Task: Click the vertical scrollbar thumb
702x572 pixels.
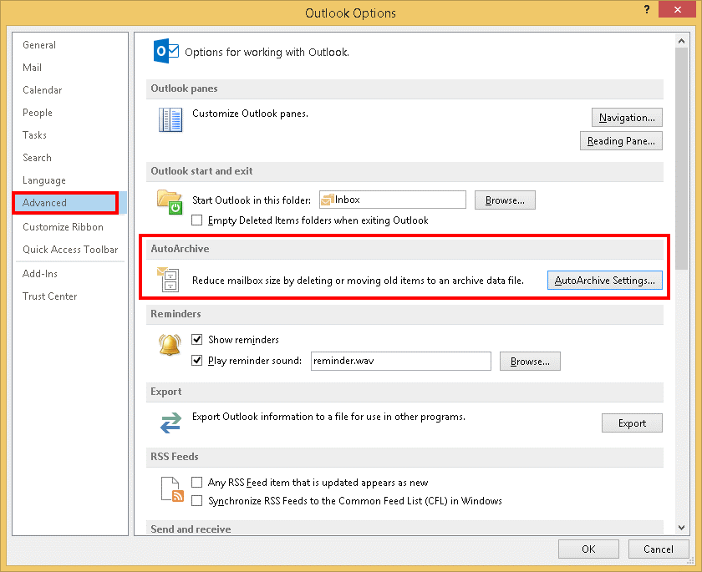Action: (x=681, y=159)
